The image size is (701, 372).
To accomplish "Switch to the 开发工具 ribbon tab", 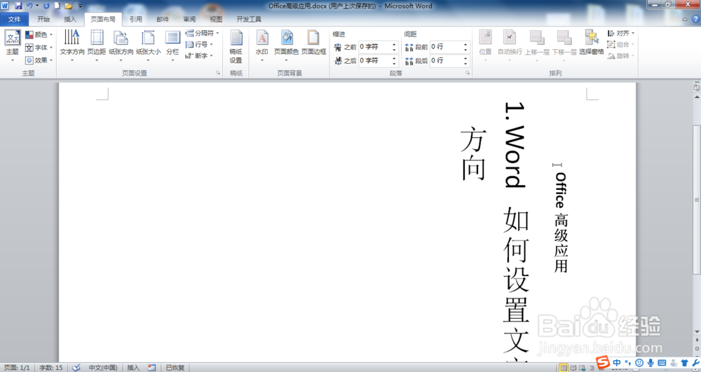I will click(x=249, y=19).
